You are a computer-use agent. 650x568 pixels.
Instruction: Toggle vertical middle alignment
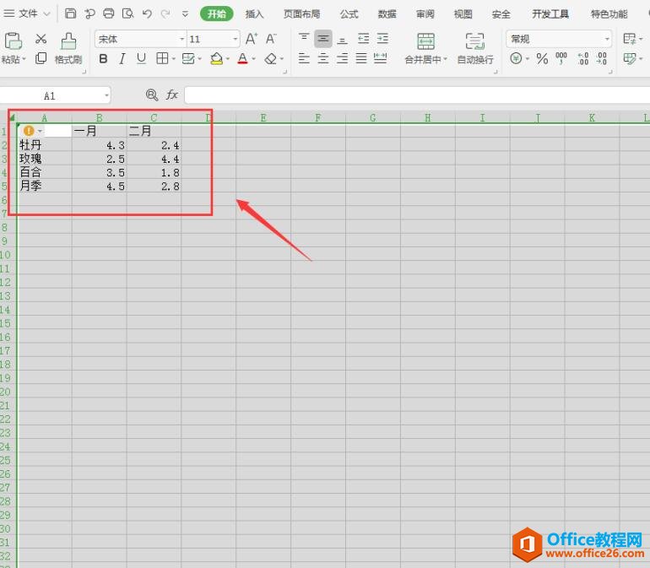[323, 39]
